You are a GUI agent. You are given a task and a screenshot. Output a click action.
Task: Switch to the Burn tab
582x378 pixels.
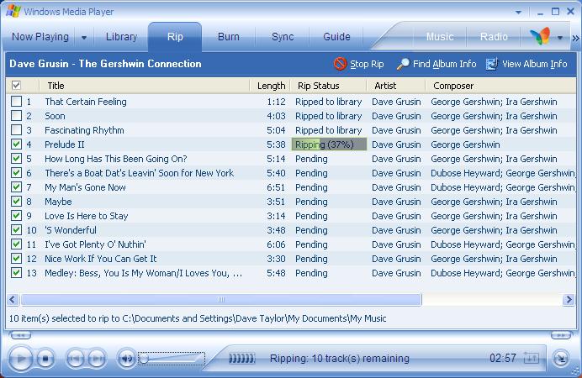[228, 37]
